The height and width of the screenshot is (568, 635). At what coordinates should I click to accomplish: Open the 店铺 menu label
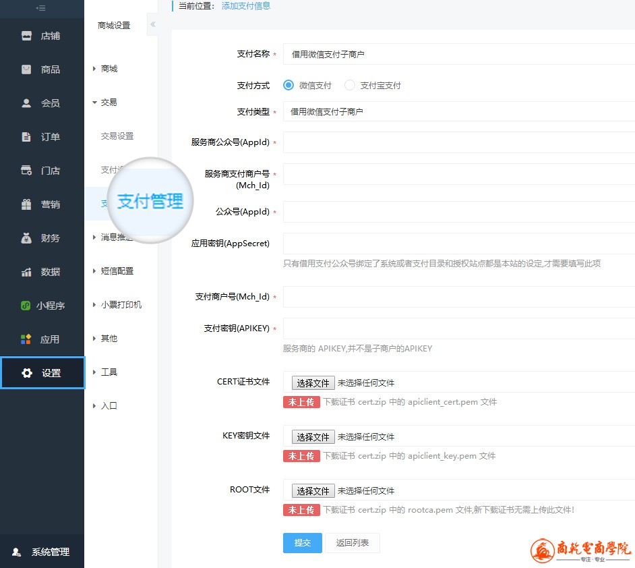tap(50, 36)
